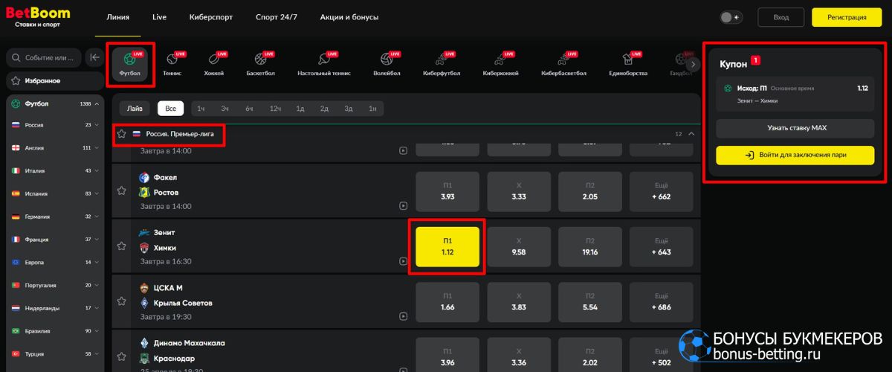Open the Линия tab
This screenshot has width=892, height=372.
coord(117,16)
